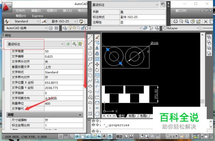Select the Trim modify tool
Screen dimensions: 215x141
coord(97,86)
